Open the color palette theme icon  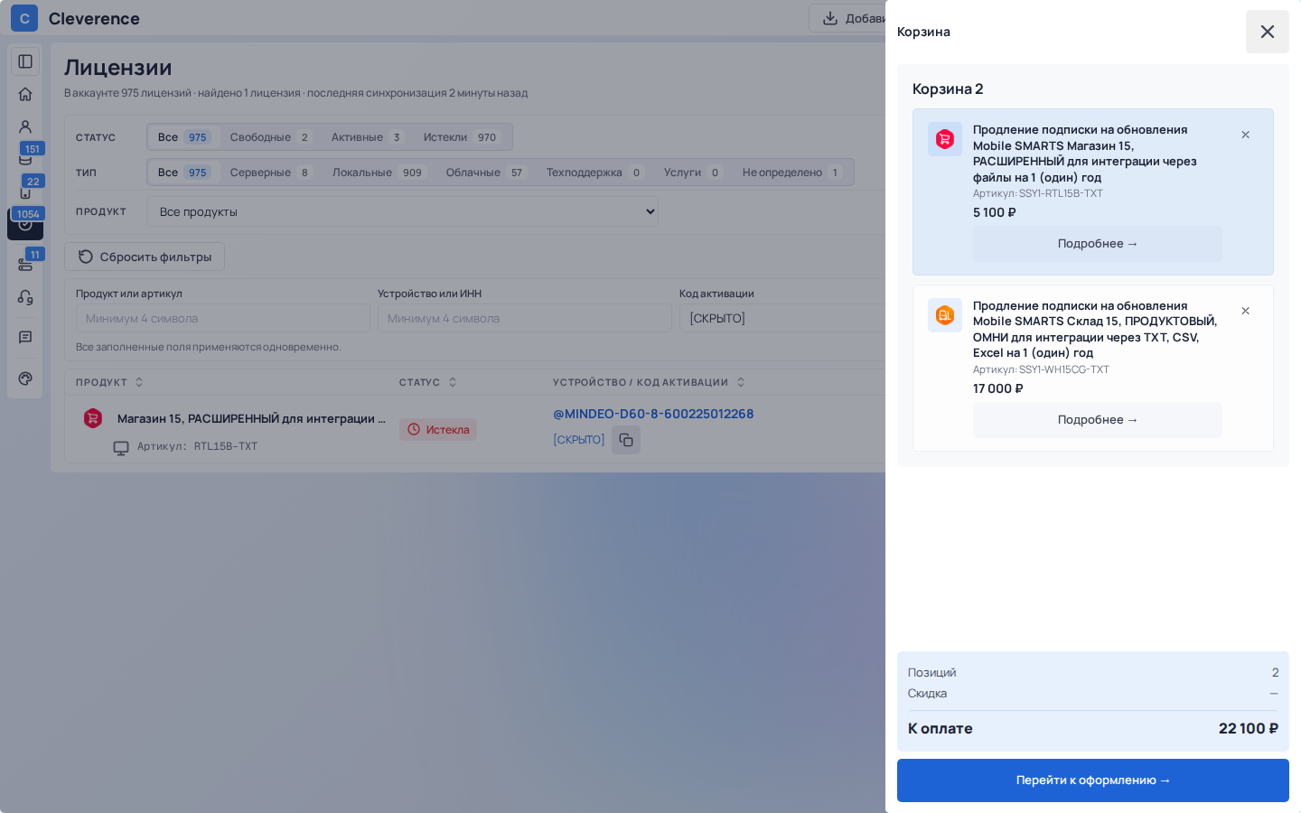pyautogui.click(x=25, y=378)
